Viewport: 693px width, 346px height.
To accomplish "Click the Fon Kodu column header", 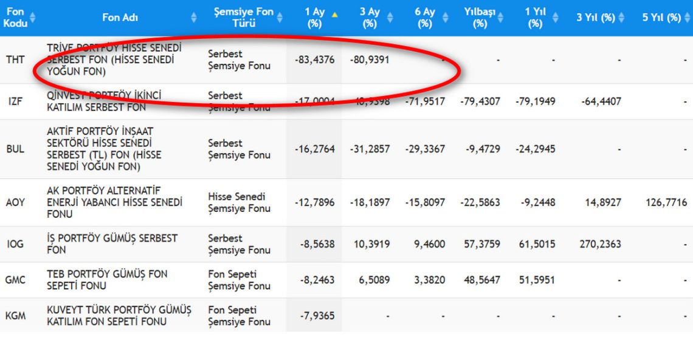I will coord(15,18).
